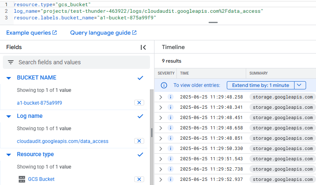Click storage.googleapis.com chip in 11:29:48.658 row
The width and height of the screenshot is (316, 185).
tap(283, 128)
